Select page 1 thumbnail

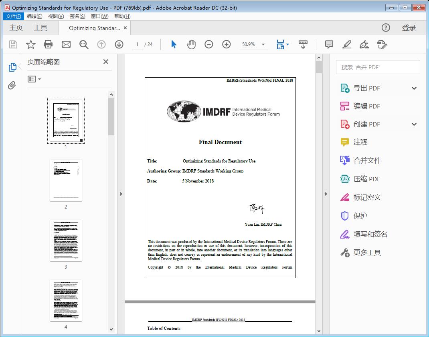66,120
